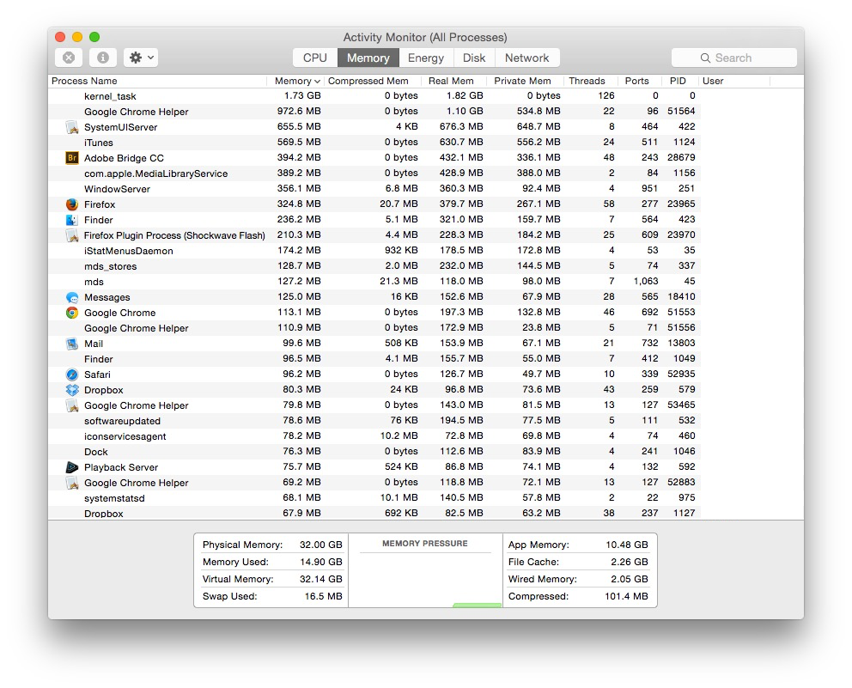This screenshot has width=852, height=688.
Task: Click the Firefox process icon
Action: [x=72, y=204]
